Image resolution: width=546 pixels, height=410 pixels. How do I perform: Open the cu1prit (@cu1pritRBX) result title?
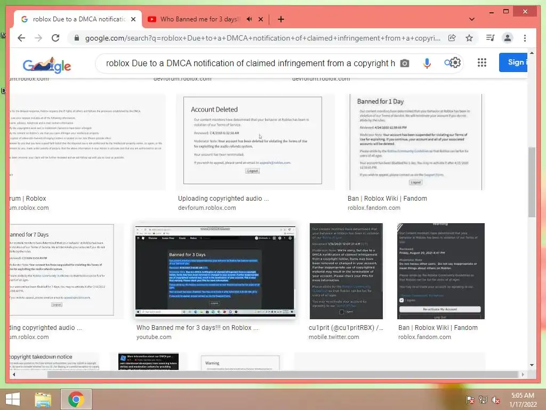pyautogui.click(x=346, y=328)
